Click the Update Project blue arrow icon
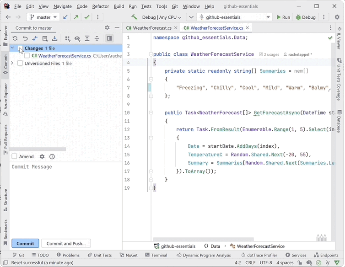The image size is (345, 267). (x=66, y=17)
